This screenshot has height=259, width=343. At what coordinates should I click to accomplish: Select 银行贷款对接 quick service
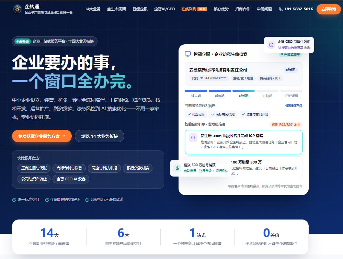(x=138, y=168)
